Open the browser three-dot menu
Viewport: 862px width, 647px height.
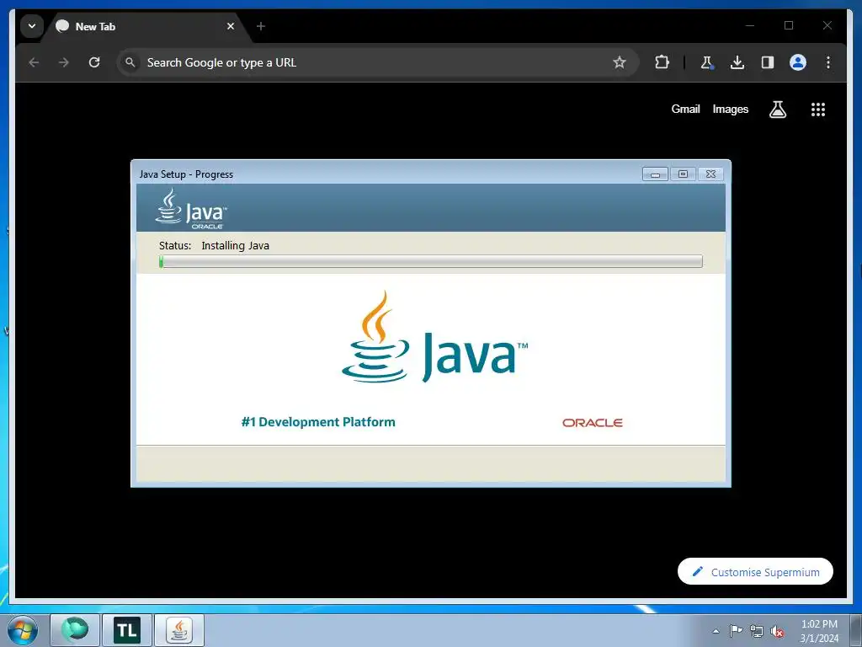point(828,62)
